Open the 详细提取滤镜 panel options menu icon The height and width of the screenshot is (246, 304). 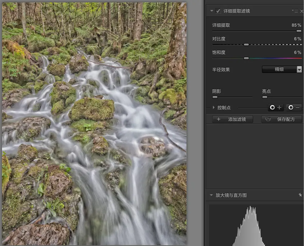click(295, 11)
